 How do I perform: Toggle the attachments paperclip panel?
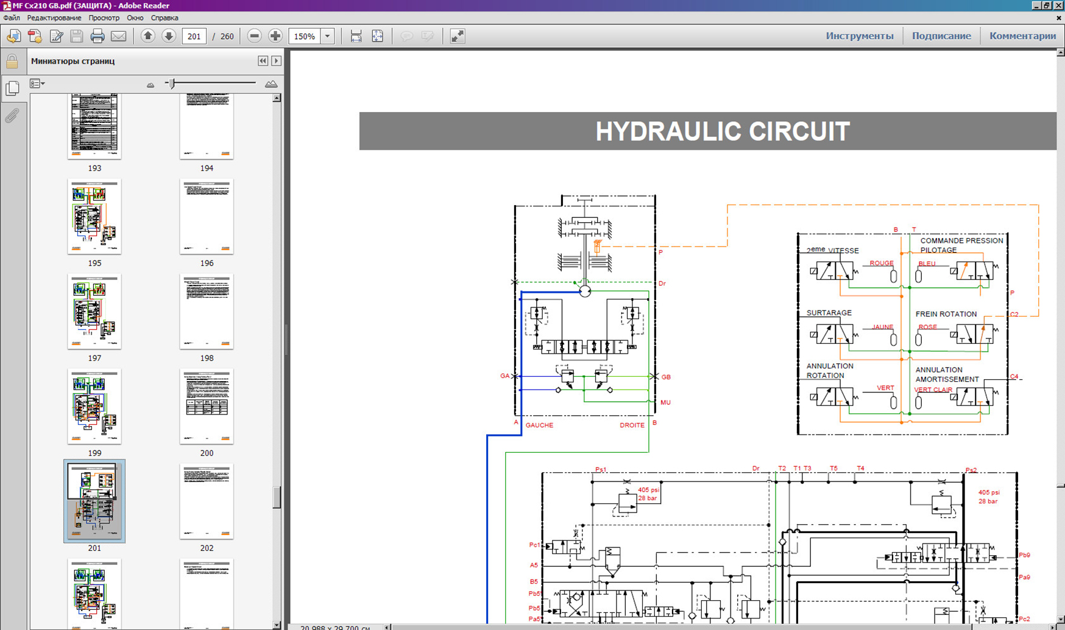pos(12,116)
